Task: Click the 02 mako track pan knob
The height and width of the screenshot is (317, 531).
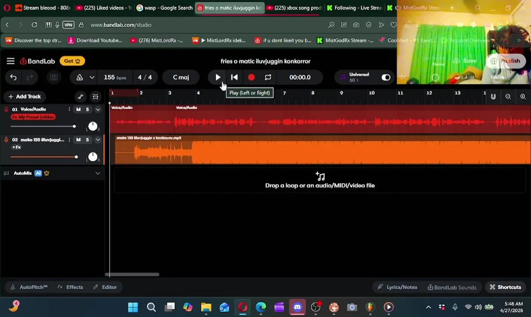Action: click(93, 157)
